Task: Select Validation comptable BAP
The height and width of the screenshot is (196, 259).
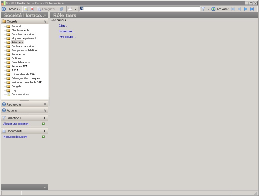Action: tap(27, 82)
